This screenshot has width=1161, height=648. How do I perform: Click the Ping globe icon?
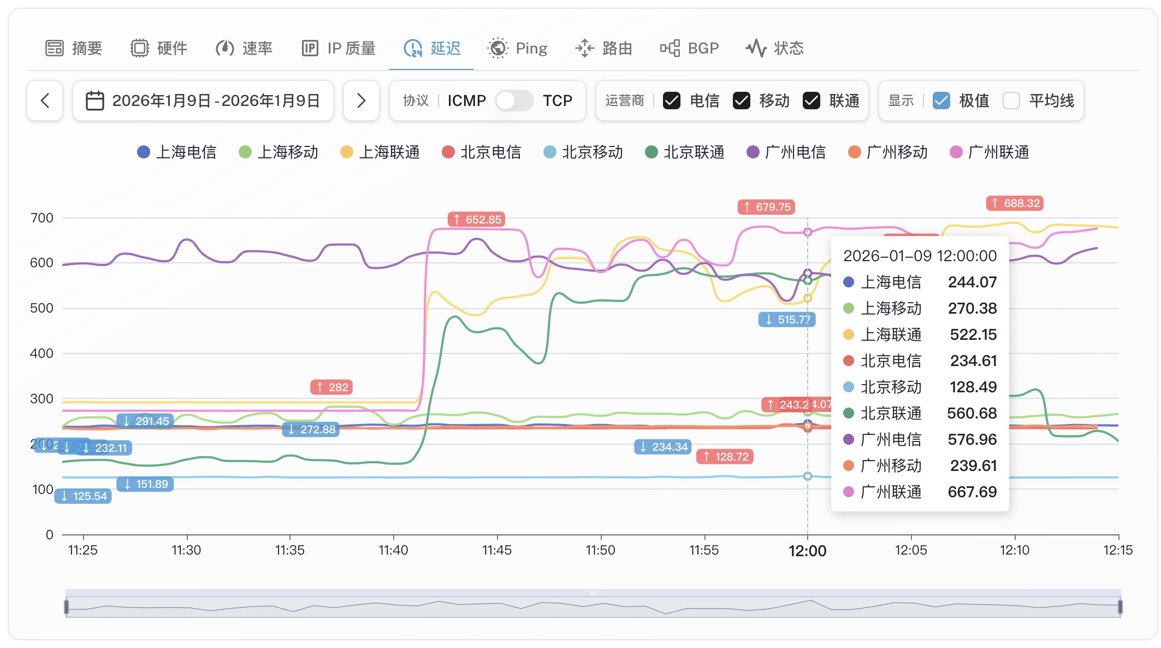click(x=497, y=48)
